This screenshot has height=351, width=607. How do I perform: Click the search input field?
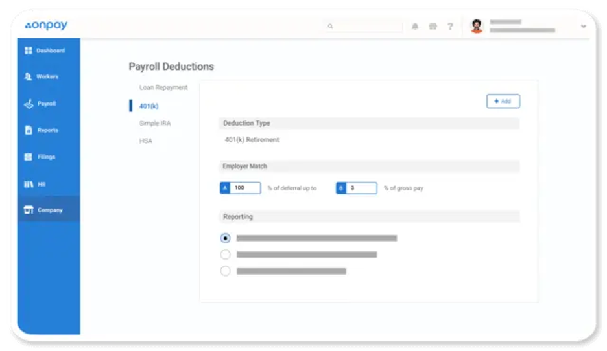click(364, 27)
